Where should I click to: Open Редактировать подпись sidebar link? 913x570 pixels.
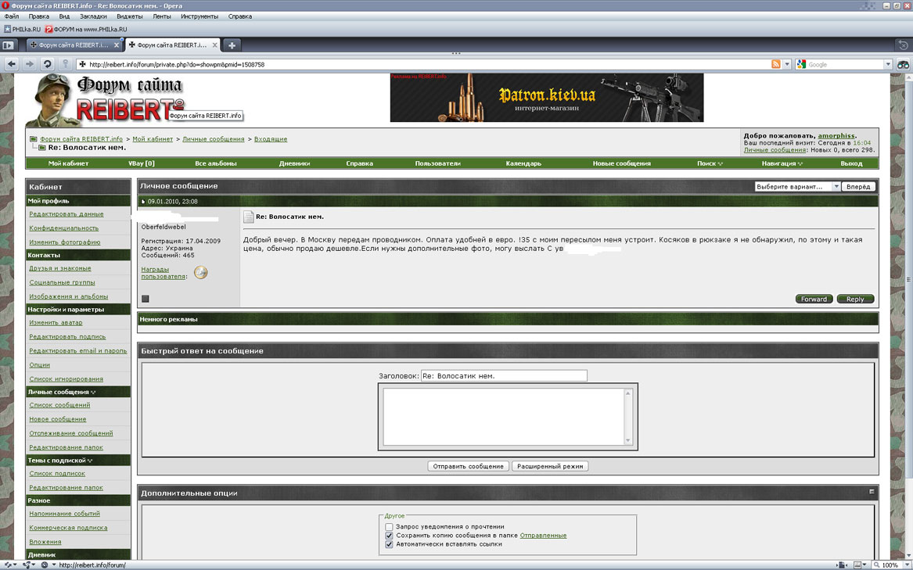tap(67, 336)
